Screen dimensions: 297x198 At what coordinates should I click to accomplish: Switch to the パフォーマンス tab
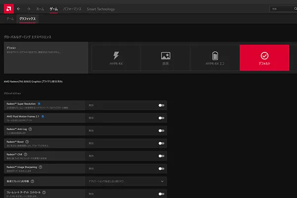pyautogui.click(x=73, y=9)
